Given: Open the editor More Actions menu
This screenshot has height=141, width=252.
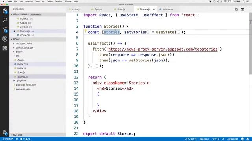Looking at the screenshot, I should click(x=248, y=9).
